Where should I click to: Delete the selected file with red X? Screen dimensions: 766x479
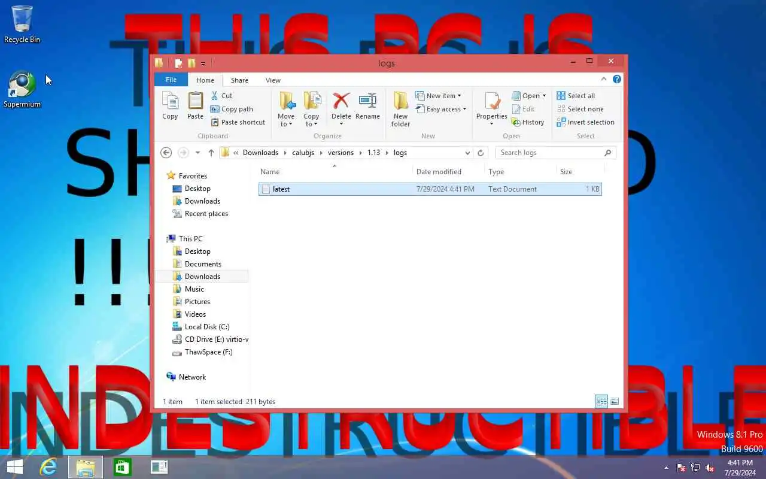pyautogui.click(x=341, y=101)
